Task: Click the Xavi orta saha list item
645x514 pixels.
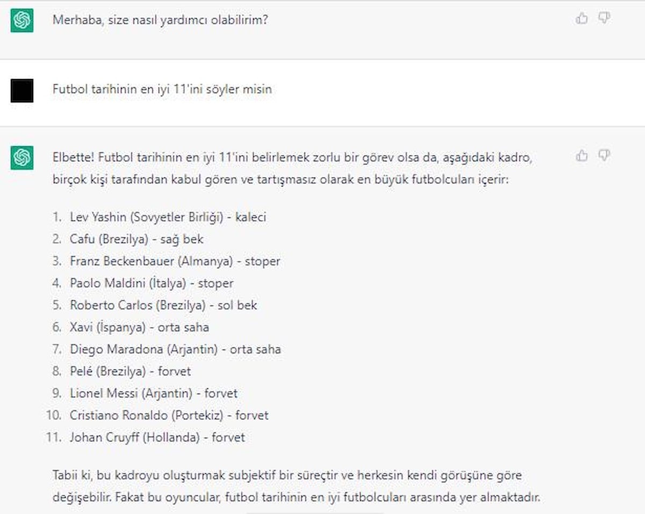Action: pos(139,327)
